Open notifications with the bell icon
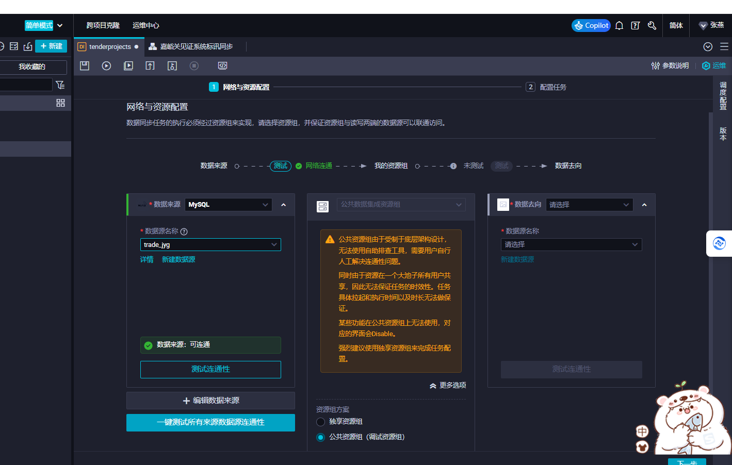The image size is (732, 465). pyautogui.click(x=620, y=25)
